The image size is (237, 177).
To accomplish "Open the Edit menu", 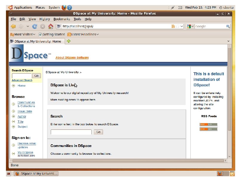I will (22, 19).
